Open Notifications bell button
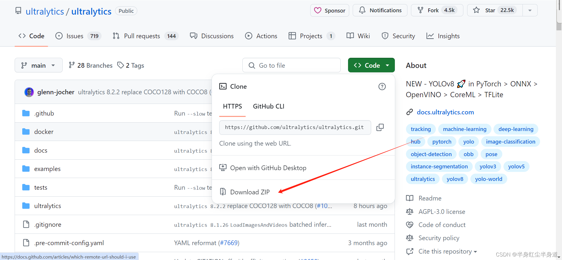Screen dimensions: 562x260 point(380,10)
